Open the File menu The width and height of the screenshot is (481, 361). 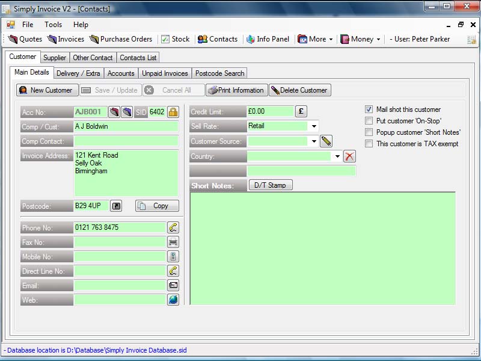[x=28, y=25]
